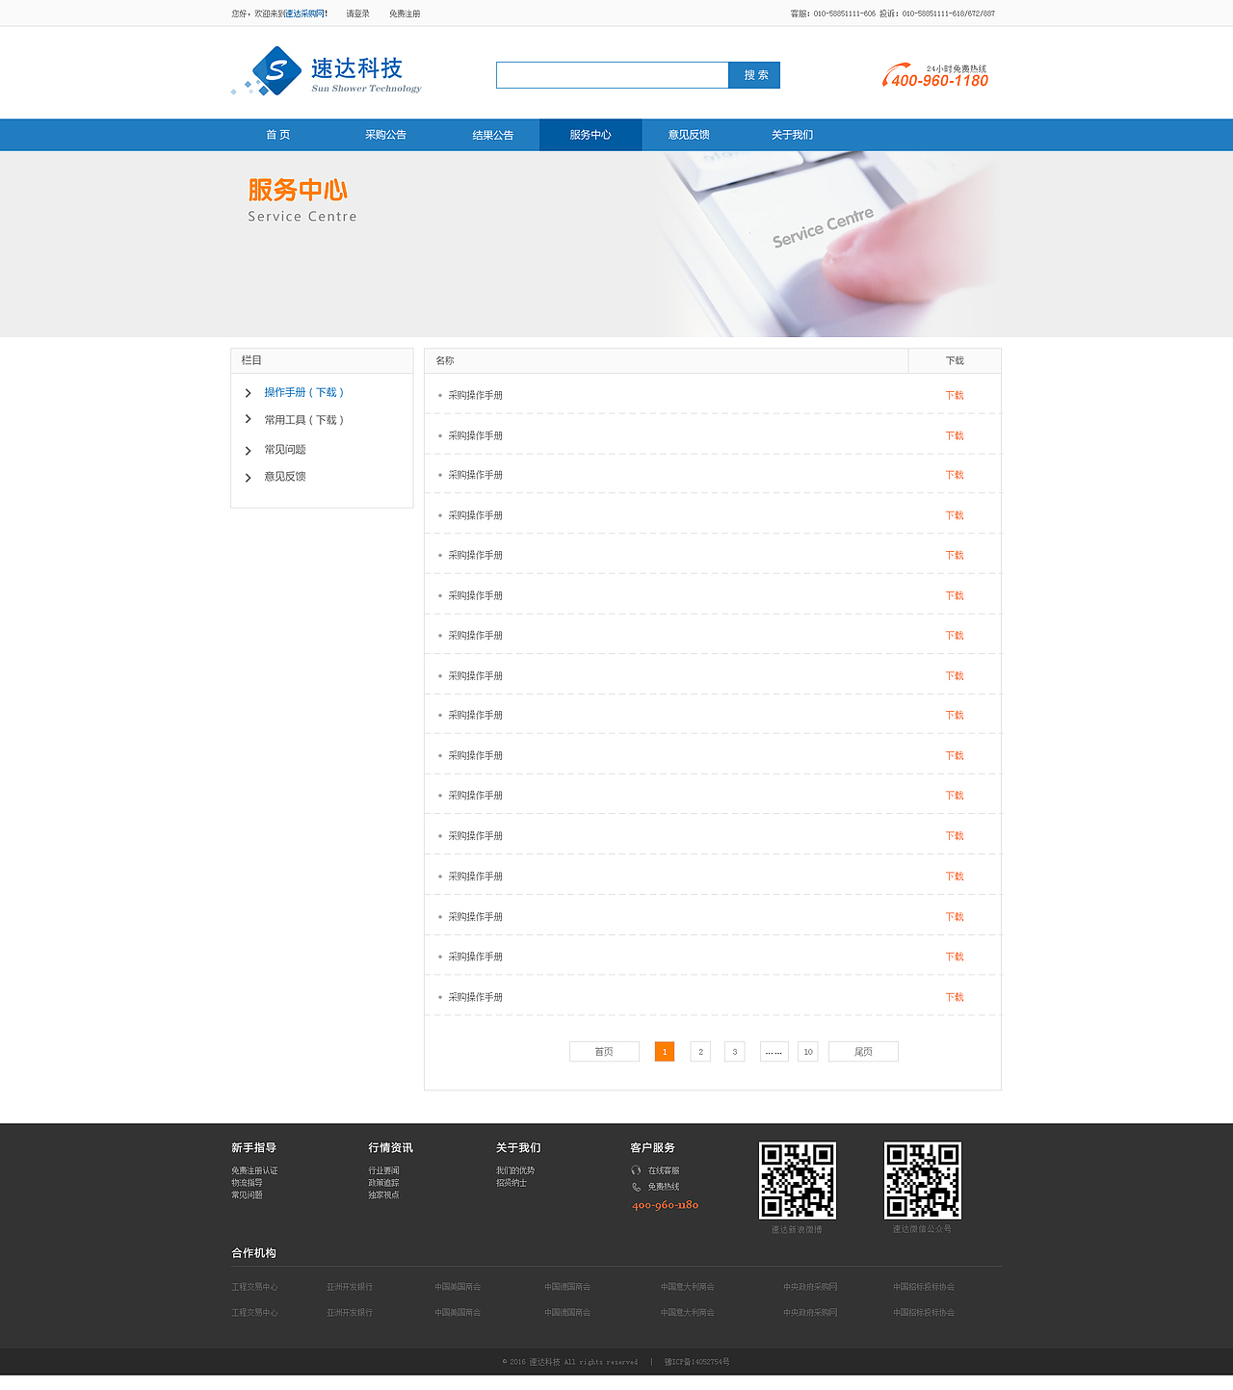1233x1390 pixels.
Task: Select the 意见反馈 sidebar item
Action: pos(285,476)
